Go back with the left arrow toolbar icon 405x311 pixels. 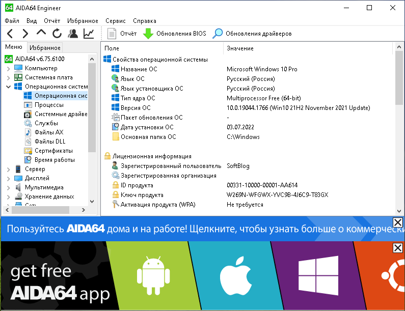tap(10, 34)
